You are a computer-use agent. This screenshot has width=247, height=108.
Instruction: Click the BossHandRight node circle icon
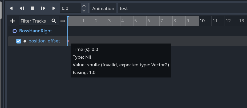click(15, 31)
